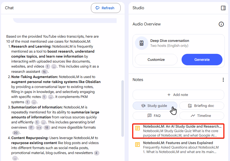Collapse citations with the '> <' chip

[39, 128]
